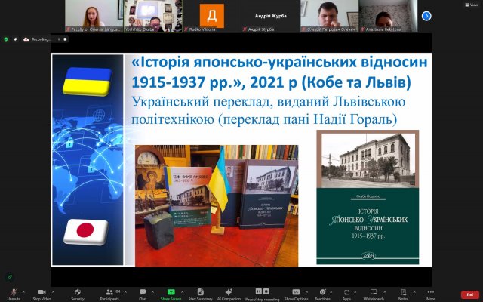Click the green Share Screen icon
The image size is (483, 302).
171,292
